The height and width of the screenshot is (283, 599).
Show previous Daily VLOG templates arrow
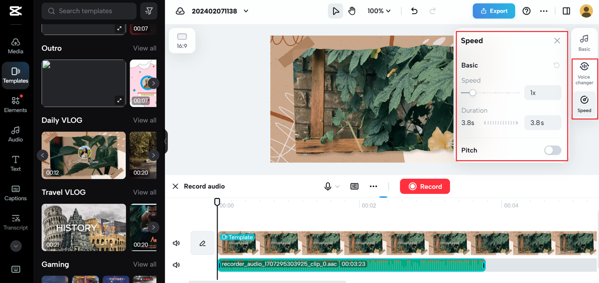point(43,155)
